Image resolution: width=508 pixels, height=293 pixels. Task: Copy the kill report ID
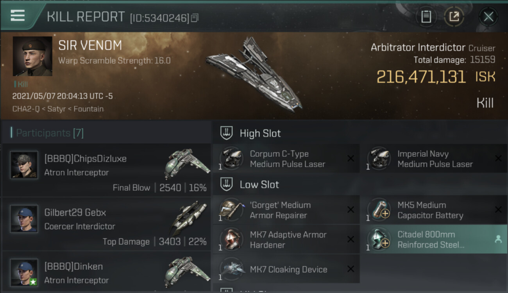click(x=195, y=18)
